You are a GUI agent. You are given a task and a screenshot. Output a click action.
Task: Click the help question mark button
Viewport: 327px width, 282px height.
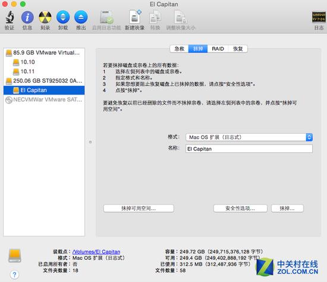pos(14,274)
